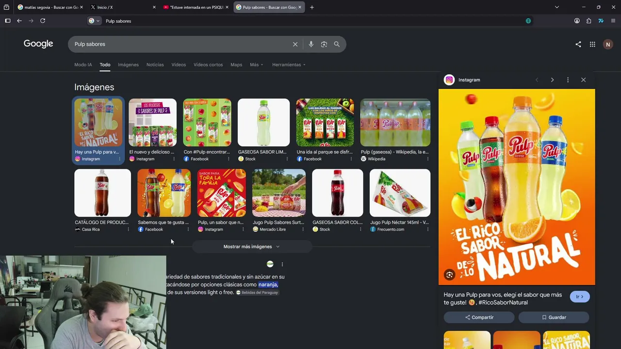Click the Google search input field
The height and width of the screenshot is (349, 621).
tap(181, 44)
